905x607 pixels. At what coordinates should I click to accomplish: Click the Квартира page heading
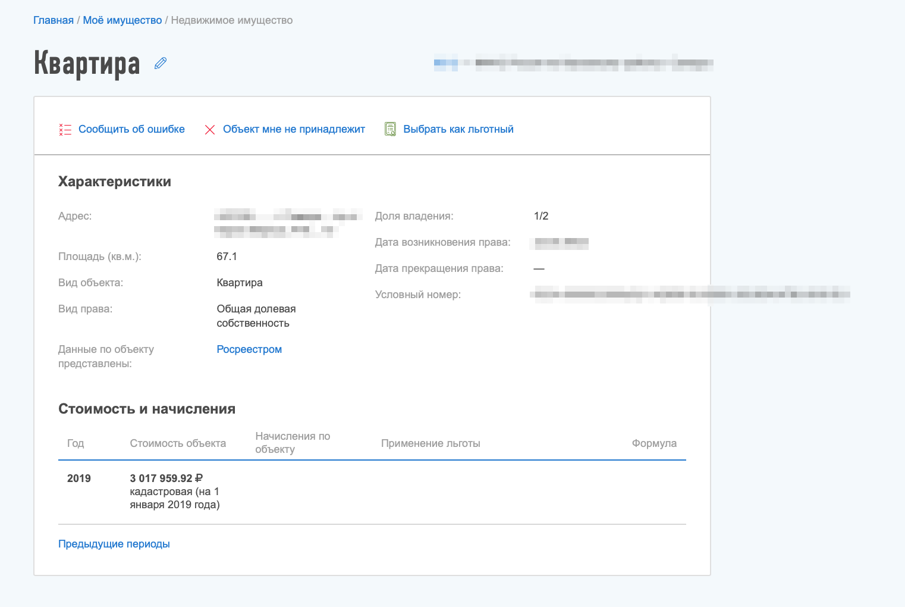click(x=87, y=64)
